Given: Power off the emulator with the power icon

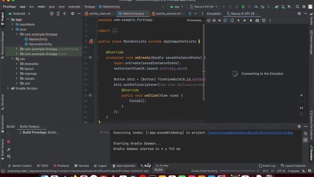Looking at the screenshot, I should point(209,21).
